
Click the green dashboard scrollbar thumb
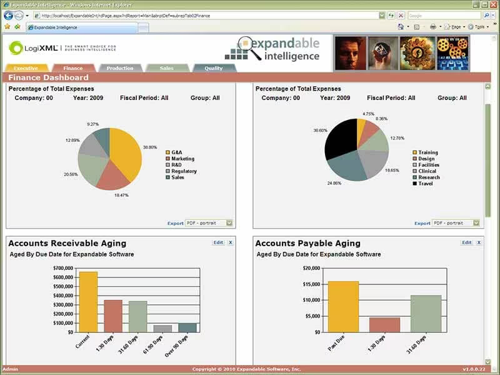[x=487, y=161]
